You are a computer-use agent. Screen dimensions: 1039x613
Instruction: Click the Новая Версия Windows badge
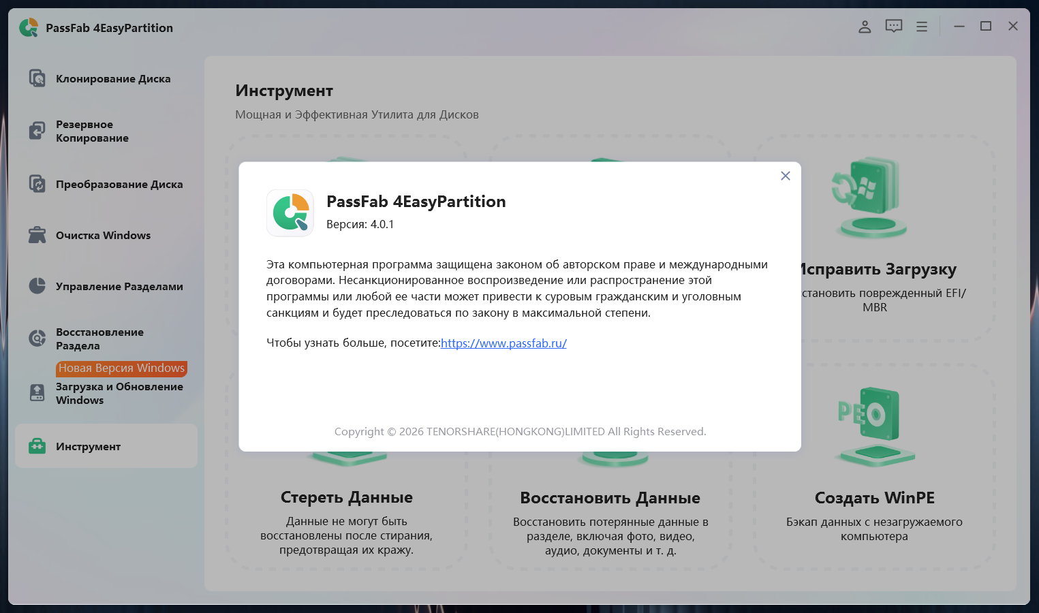pyautogui.click(x=121, y=368)
